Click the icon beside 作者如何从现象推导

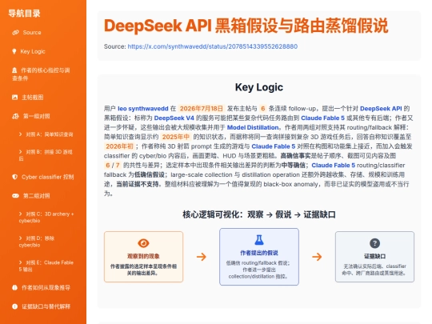click(x=15, y=288)
